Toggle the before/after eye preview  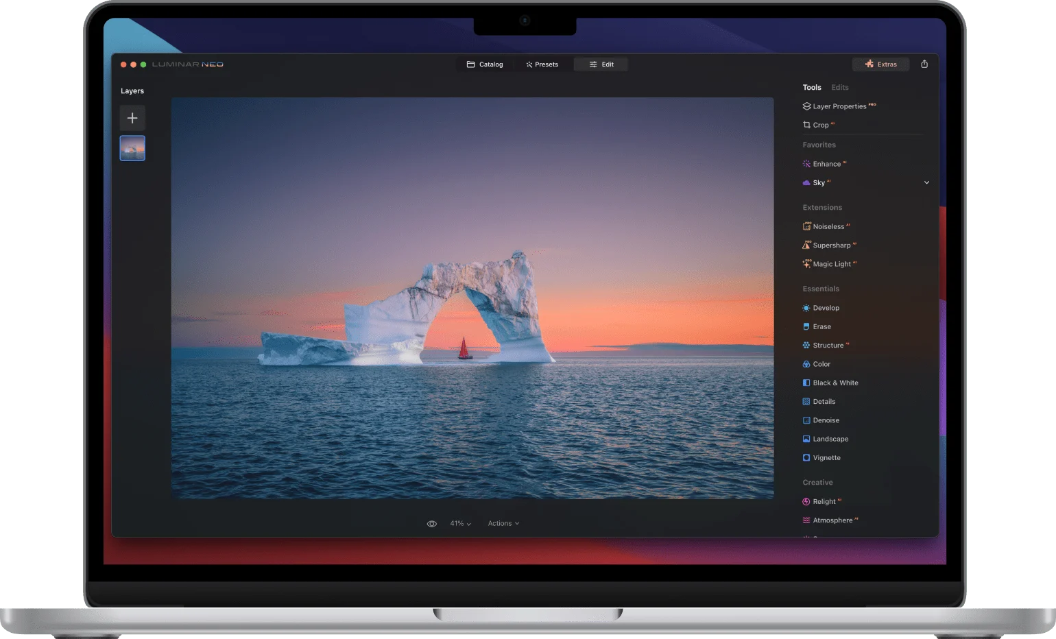coord(431,523)
